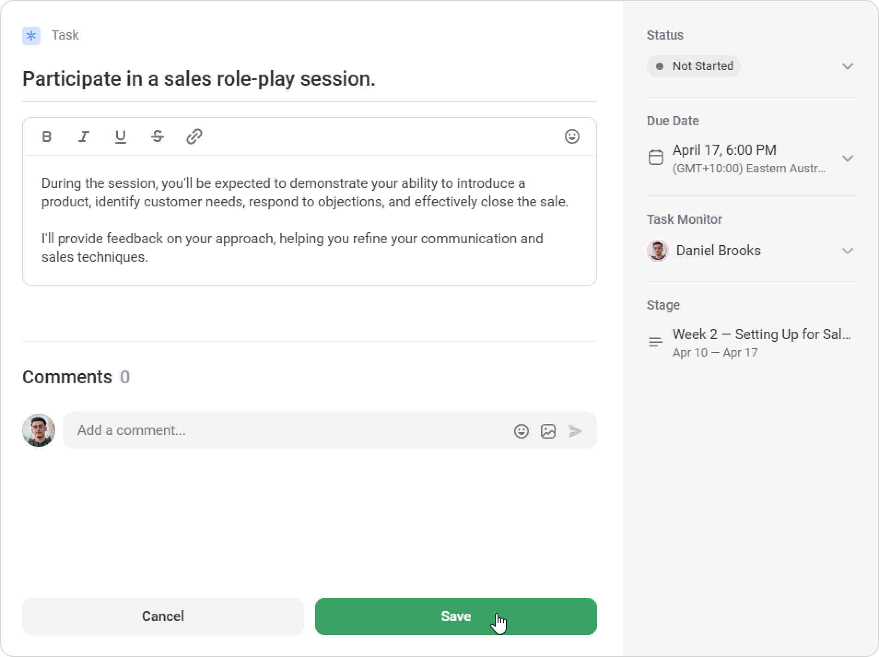
Task: Toggle underline formatting button
Action: [120, 136]
